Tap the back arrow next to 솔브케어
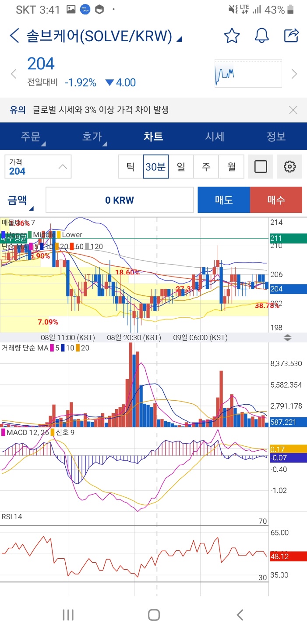The width and height of the screenshot is (307, 632). click(x=14, y=36)
